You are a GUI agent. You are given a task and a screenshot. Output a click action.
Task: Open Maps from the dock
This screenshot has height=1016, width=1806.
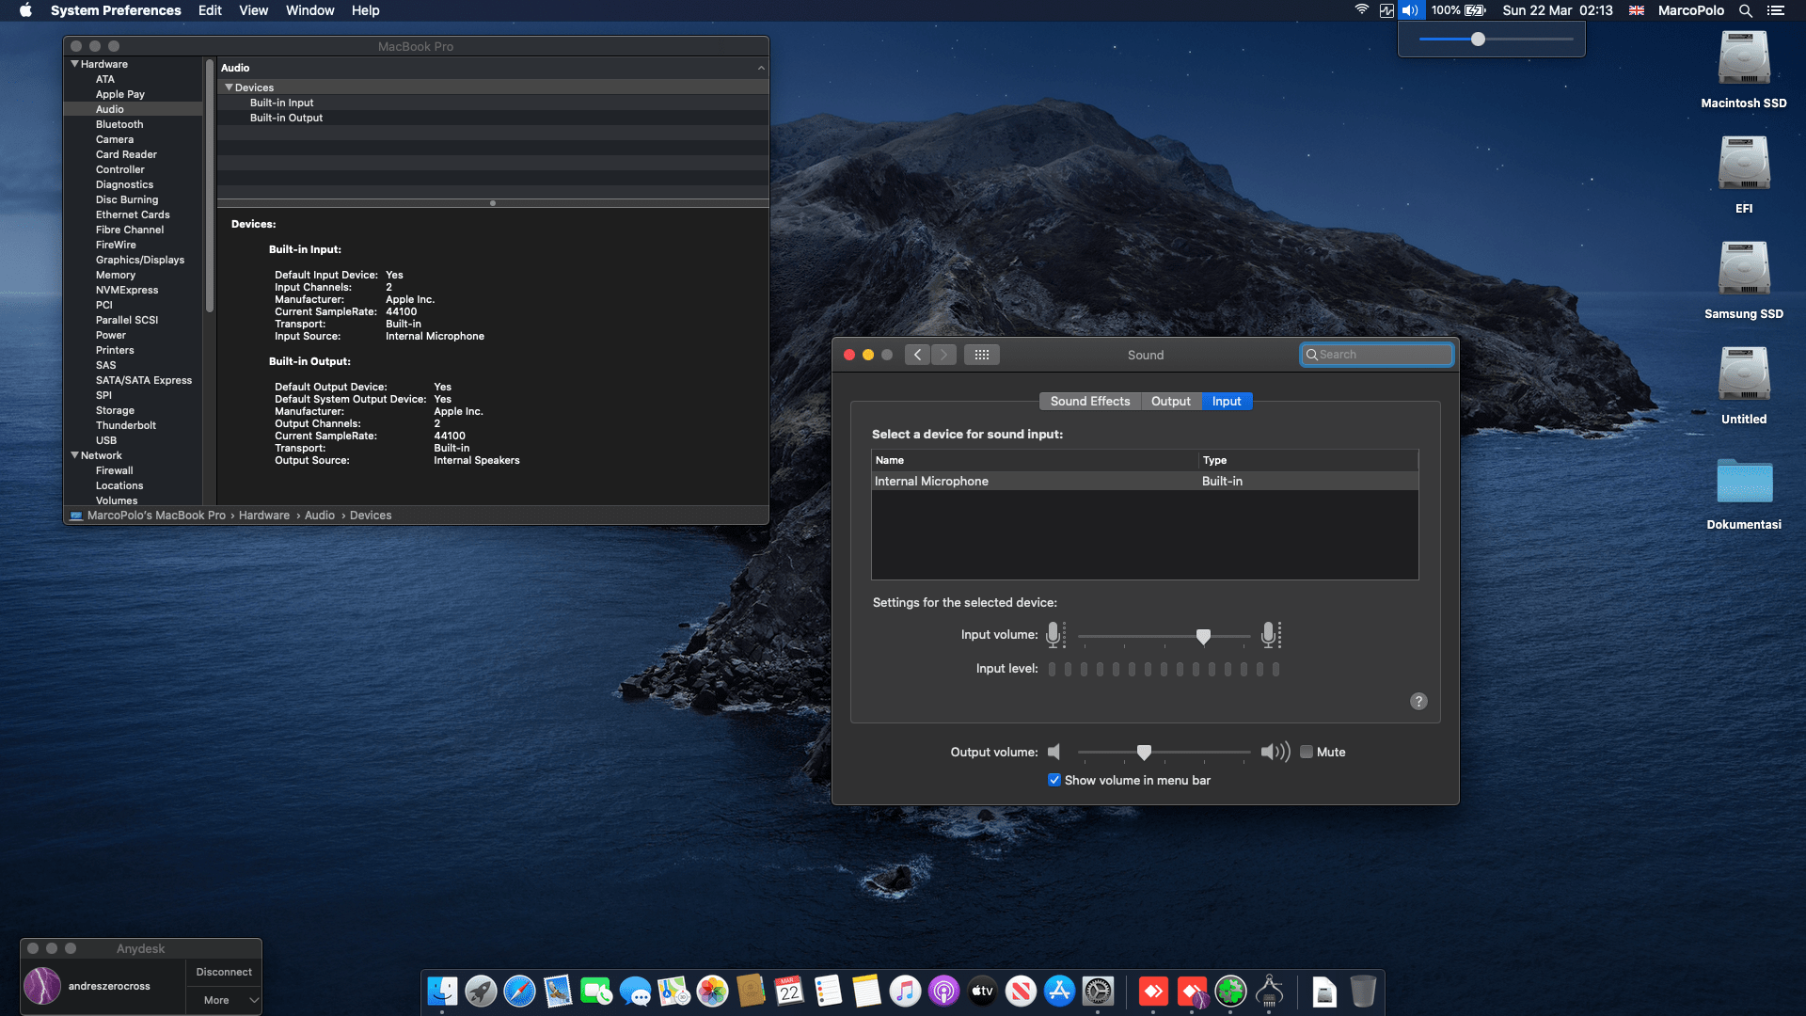[673, 991]
